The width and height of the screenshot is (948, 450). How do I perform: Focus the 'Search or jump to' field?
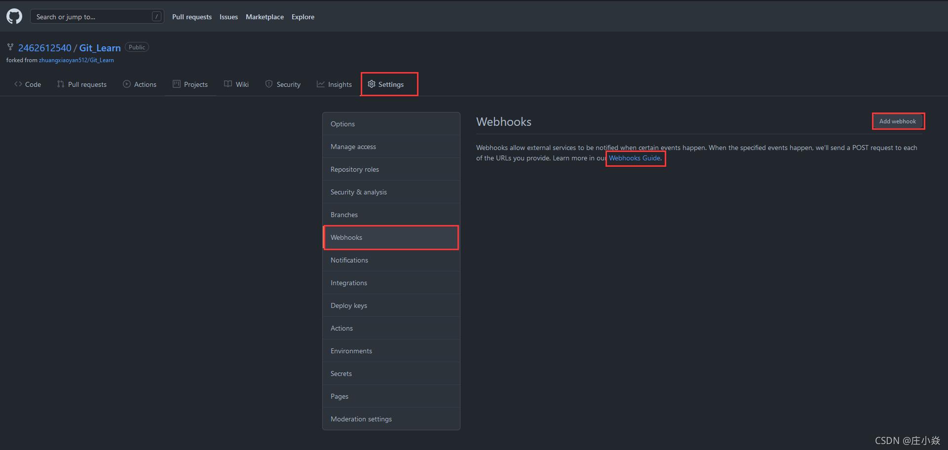(x=97, y=17)
